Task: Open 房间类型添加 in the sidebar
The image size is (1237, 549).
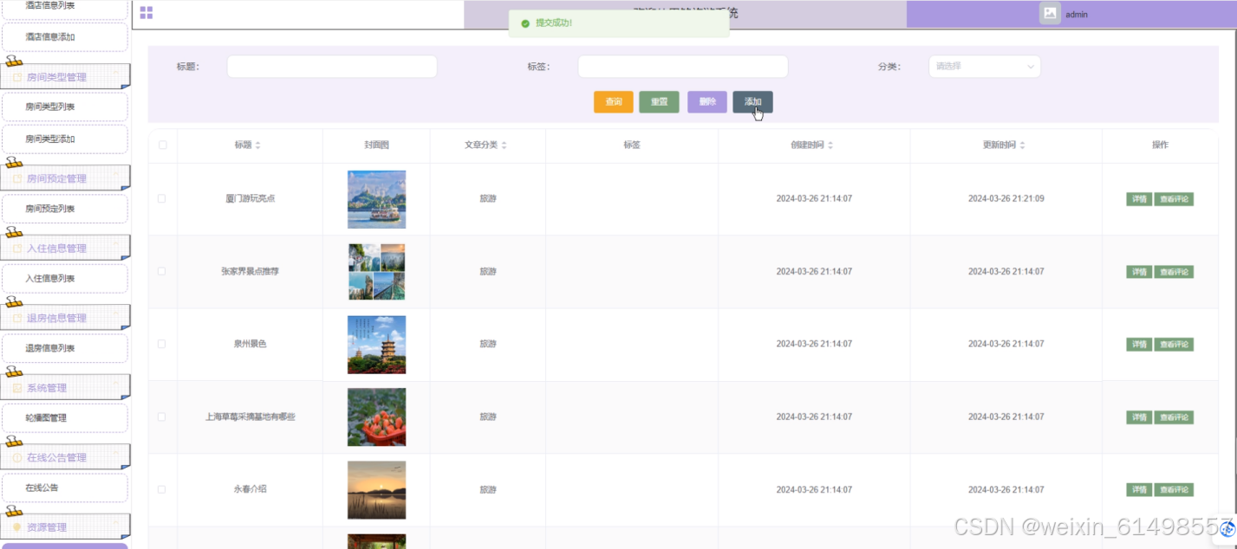Action: [65, 139]
